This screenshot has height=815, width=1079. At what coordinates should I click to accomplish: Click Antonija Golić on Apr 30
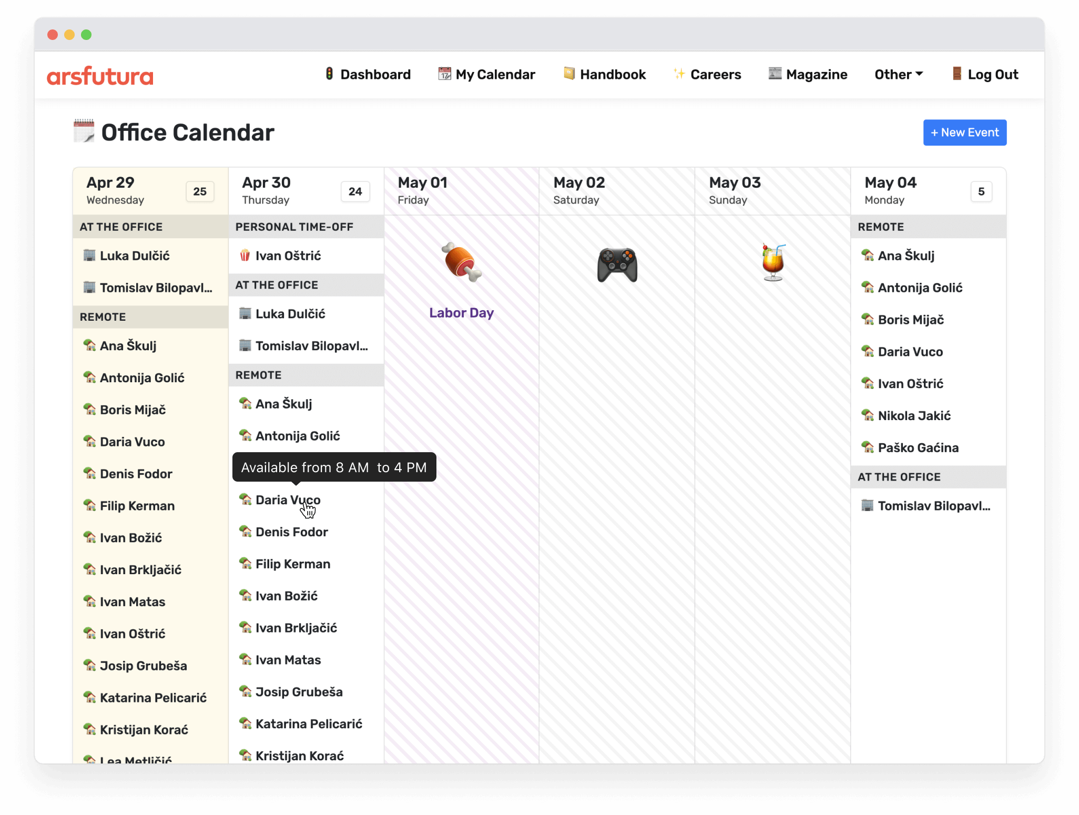pyautogui.click(x=298, y=436)
